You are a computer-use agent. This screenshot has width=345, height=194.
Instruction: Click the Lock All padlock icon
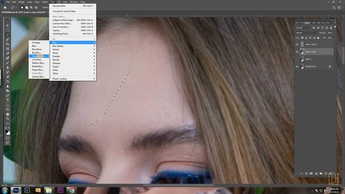318,38
